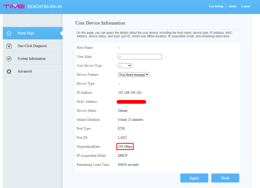Click the TIME logo in header
Screen dimensions: 260x188
(x=14, y=7)
